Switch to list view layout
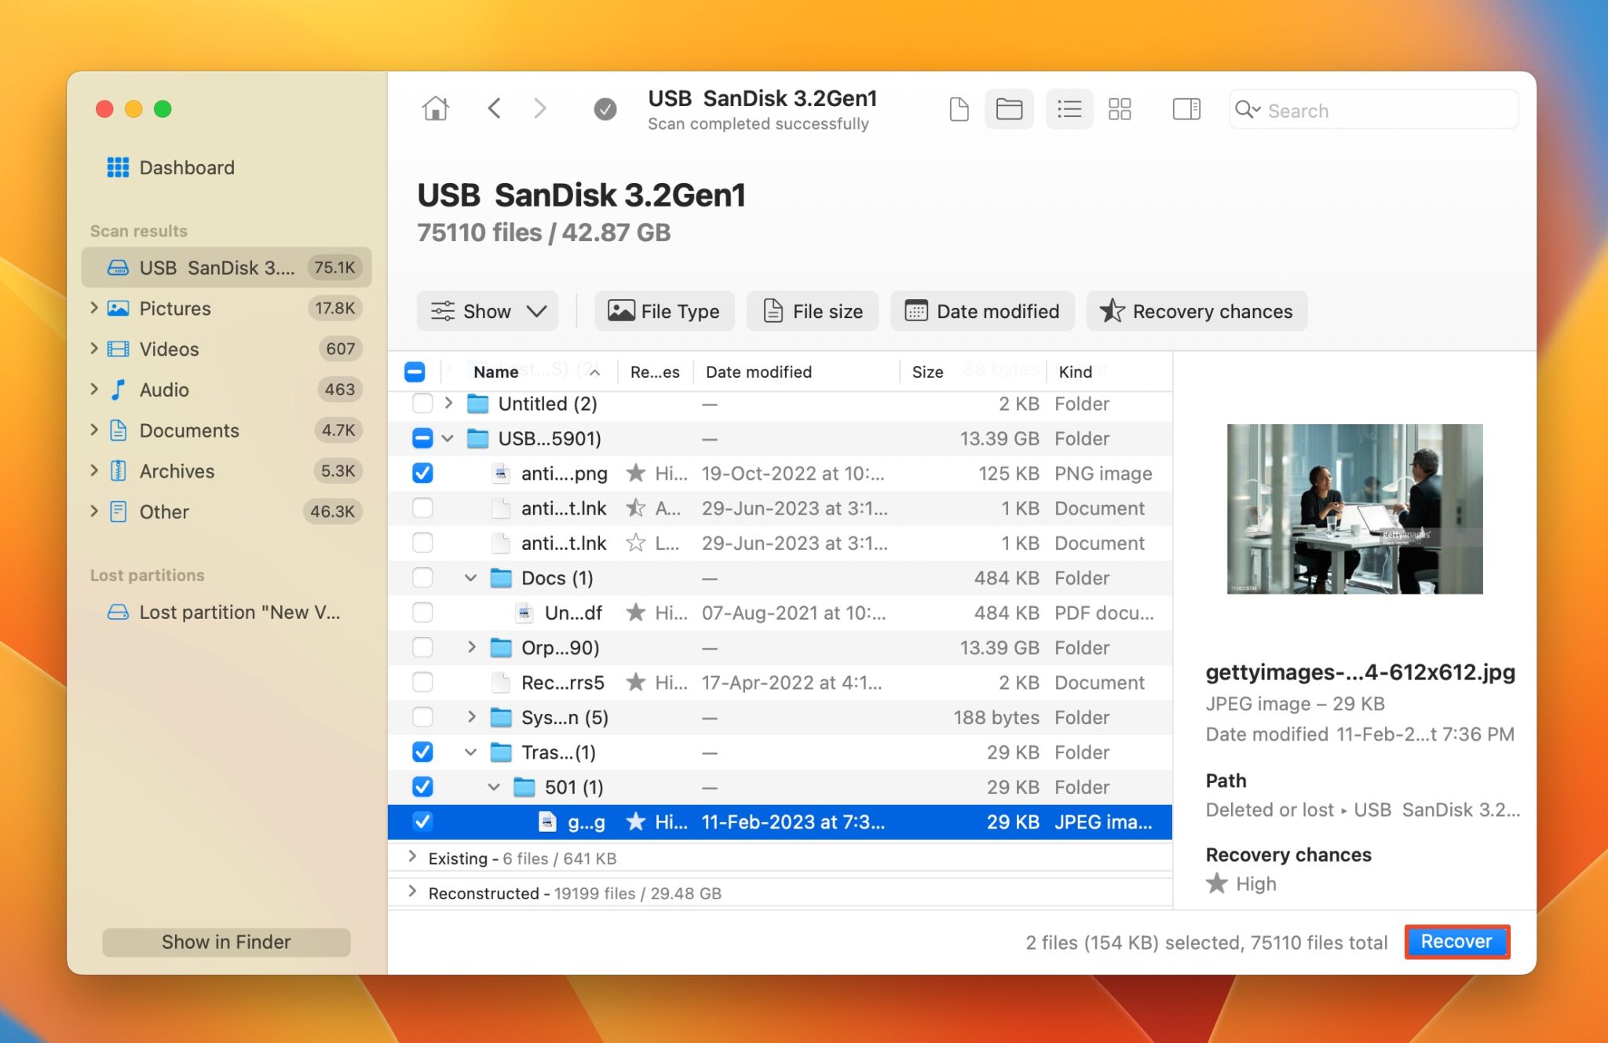1608x1043 pixels. point(1069,109)
